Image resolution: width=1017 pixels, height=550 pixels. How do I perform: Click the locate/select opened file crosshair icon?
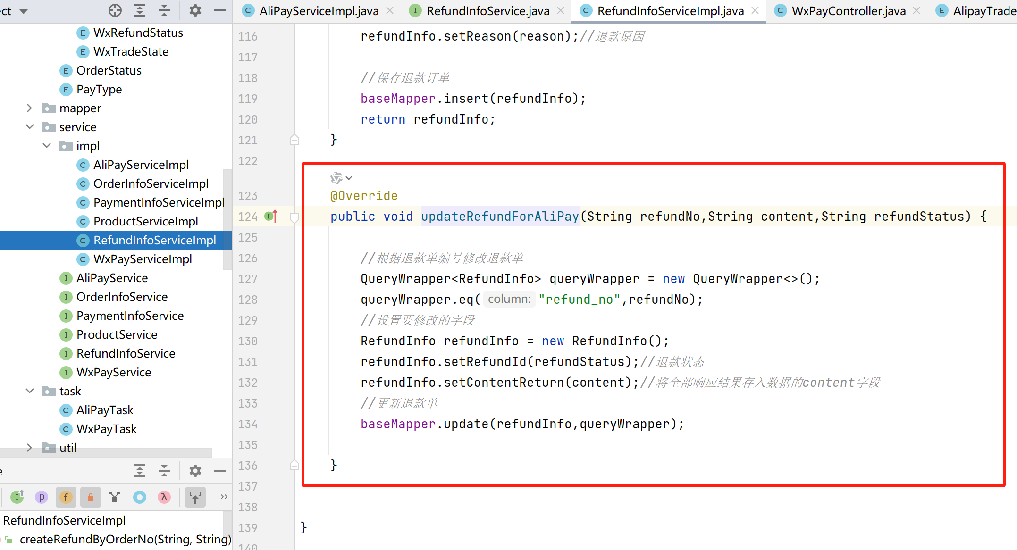[x=115, y=10]
